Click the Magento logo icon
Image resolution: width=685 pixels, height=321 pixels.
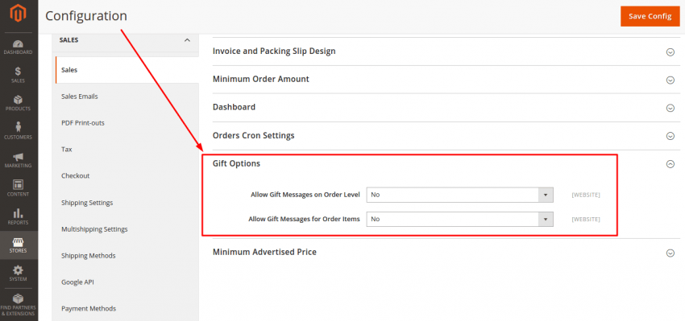19,14
